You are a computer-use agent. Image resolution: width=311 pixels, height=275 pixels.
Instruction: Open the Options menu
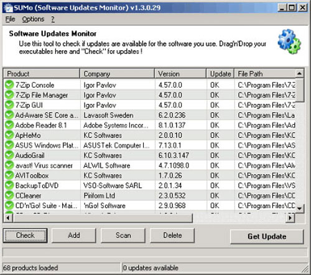click(33, 19)
